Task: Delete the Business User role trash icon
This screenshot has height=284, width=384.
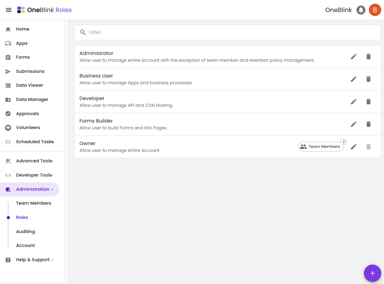Action: [368, 79]
